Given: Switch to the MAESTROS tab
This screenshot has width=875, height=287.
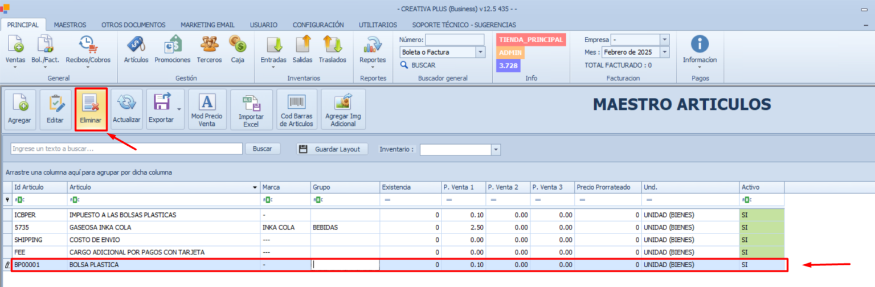Looking at the screenshot, I should click(70, 25).
